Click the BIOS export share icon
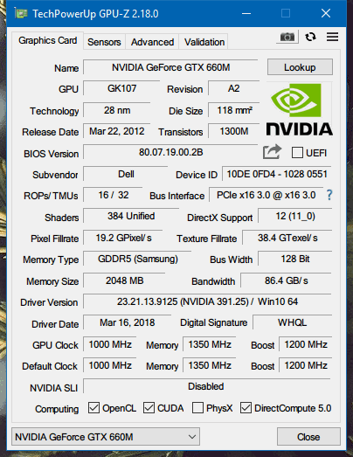The height and width of the screenshot is (457, 353). (x=272, y=152)
